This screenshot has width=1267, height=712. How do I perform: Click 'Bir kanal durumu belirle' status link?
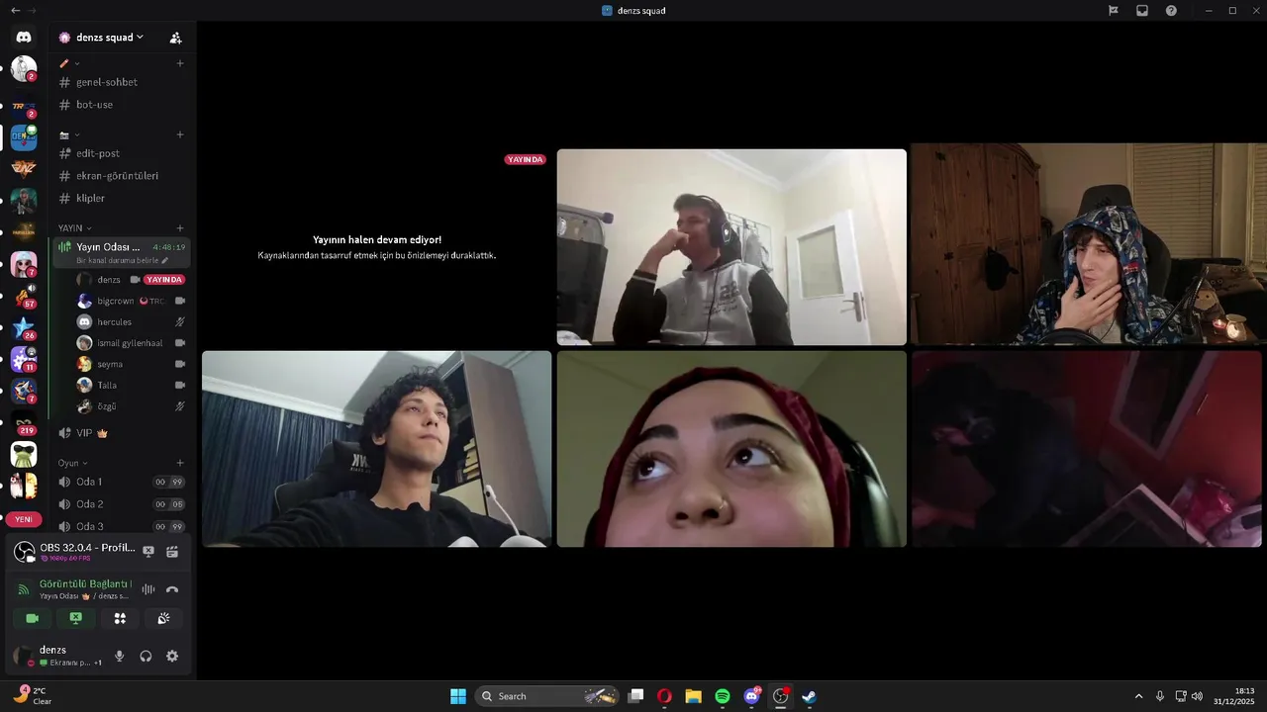pos(122,261)
